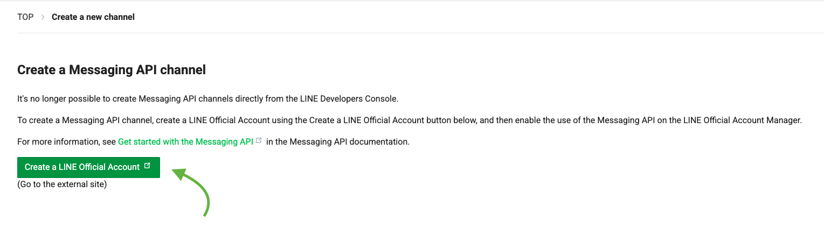Select the 'Create a new channel' breadcrumb

click(x=93, y=17)
